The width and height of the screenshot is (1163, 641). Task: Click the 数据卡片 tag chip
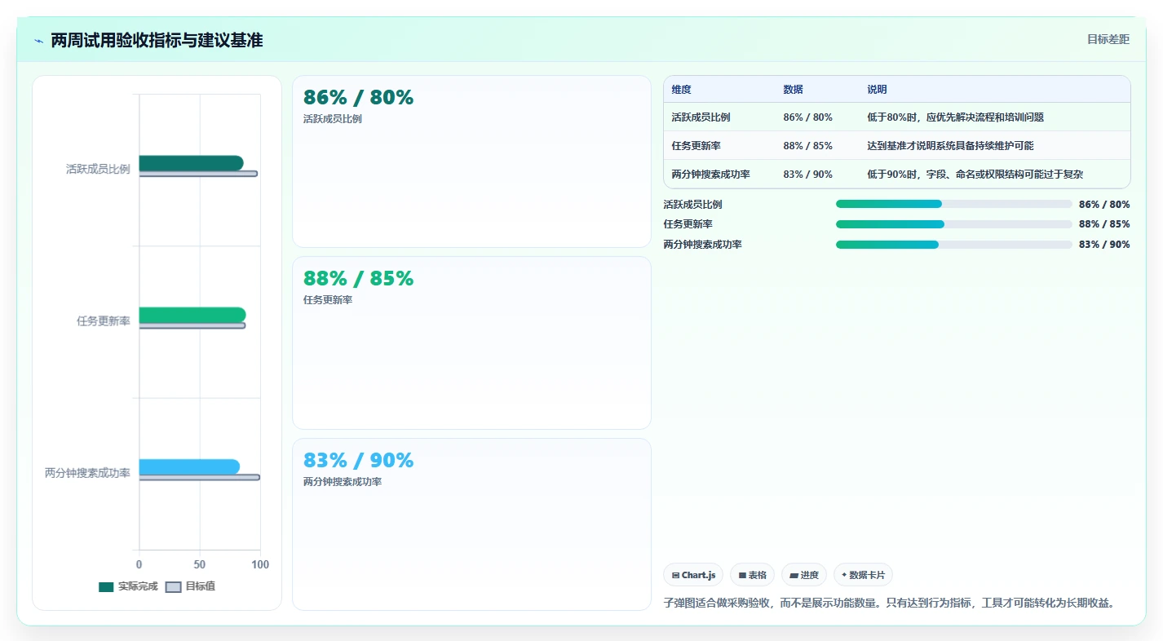[863, 575]
